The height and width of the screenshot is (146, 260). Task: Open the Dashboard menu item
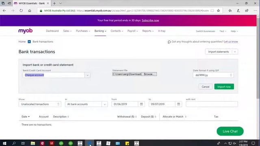(52, 31)
